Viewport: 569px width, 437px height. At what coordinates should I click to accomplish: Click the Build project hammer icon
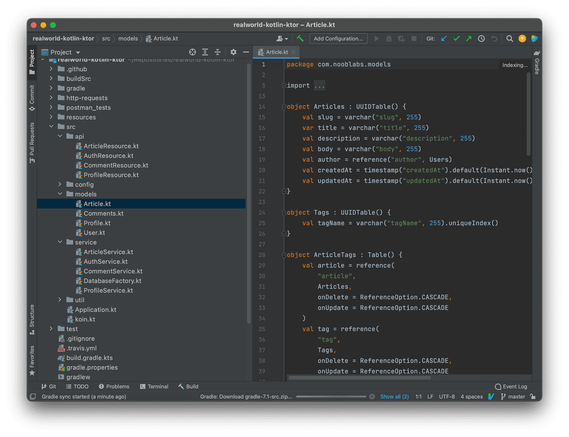click(x=300, y=38)
